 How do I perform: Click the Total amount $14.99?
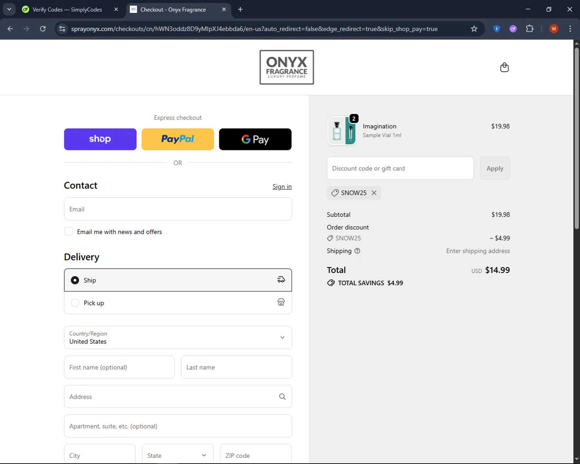click(x=497, y=270)
